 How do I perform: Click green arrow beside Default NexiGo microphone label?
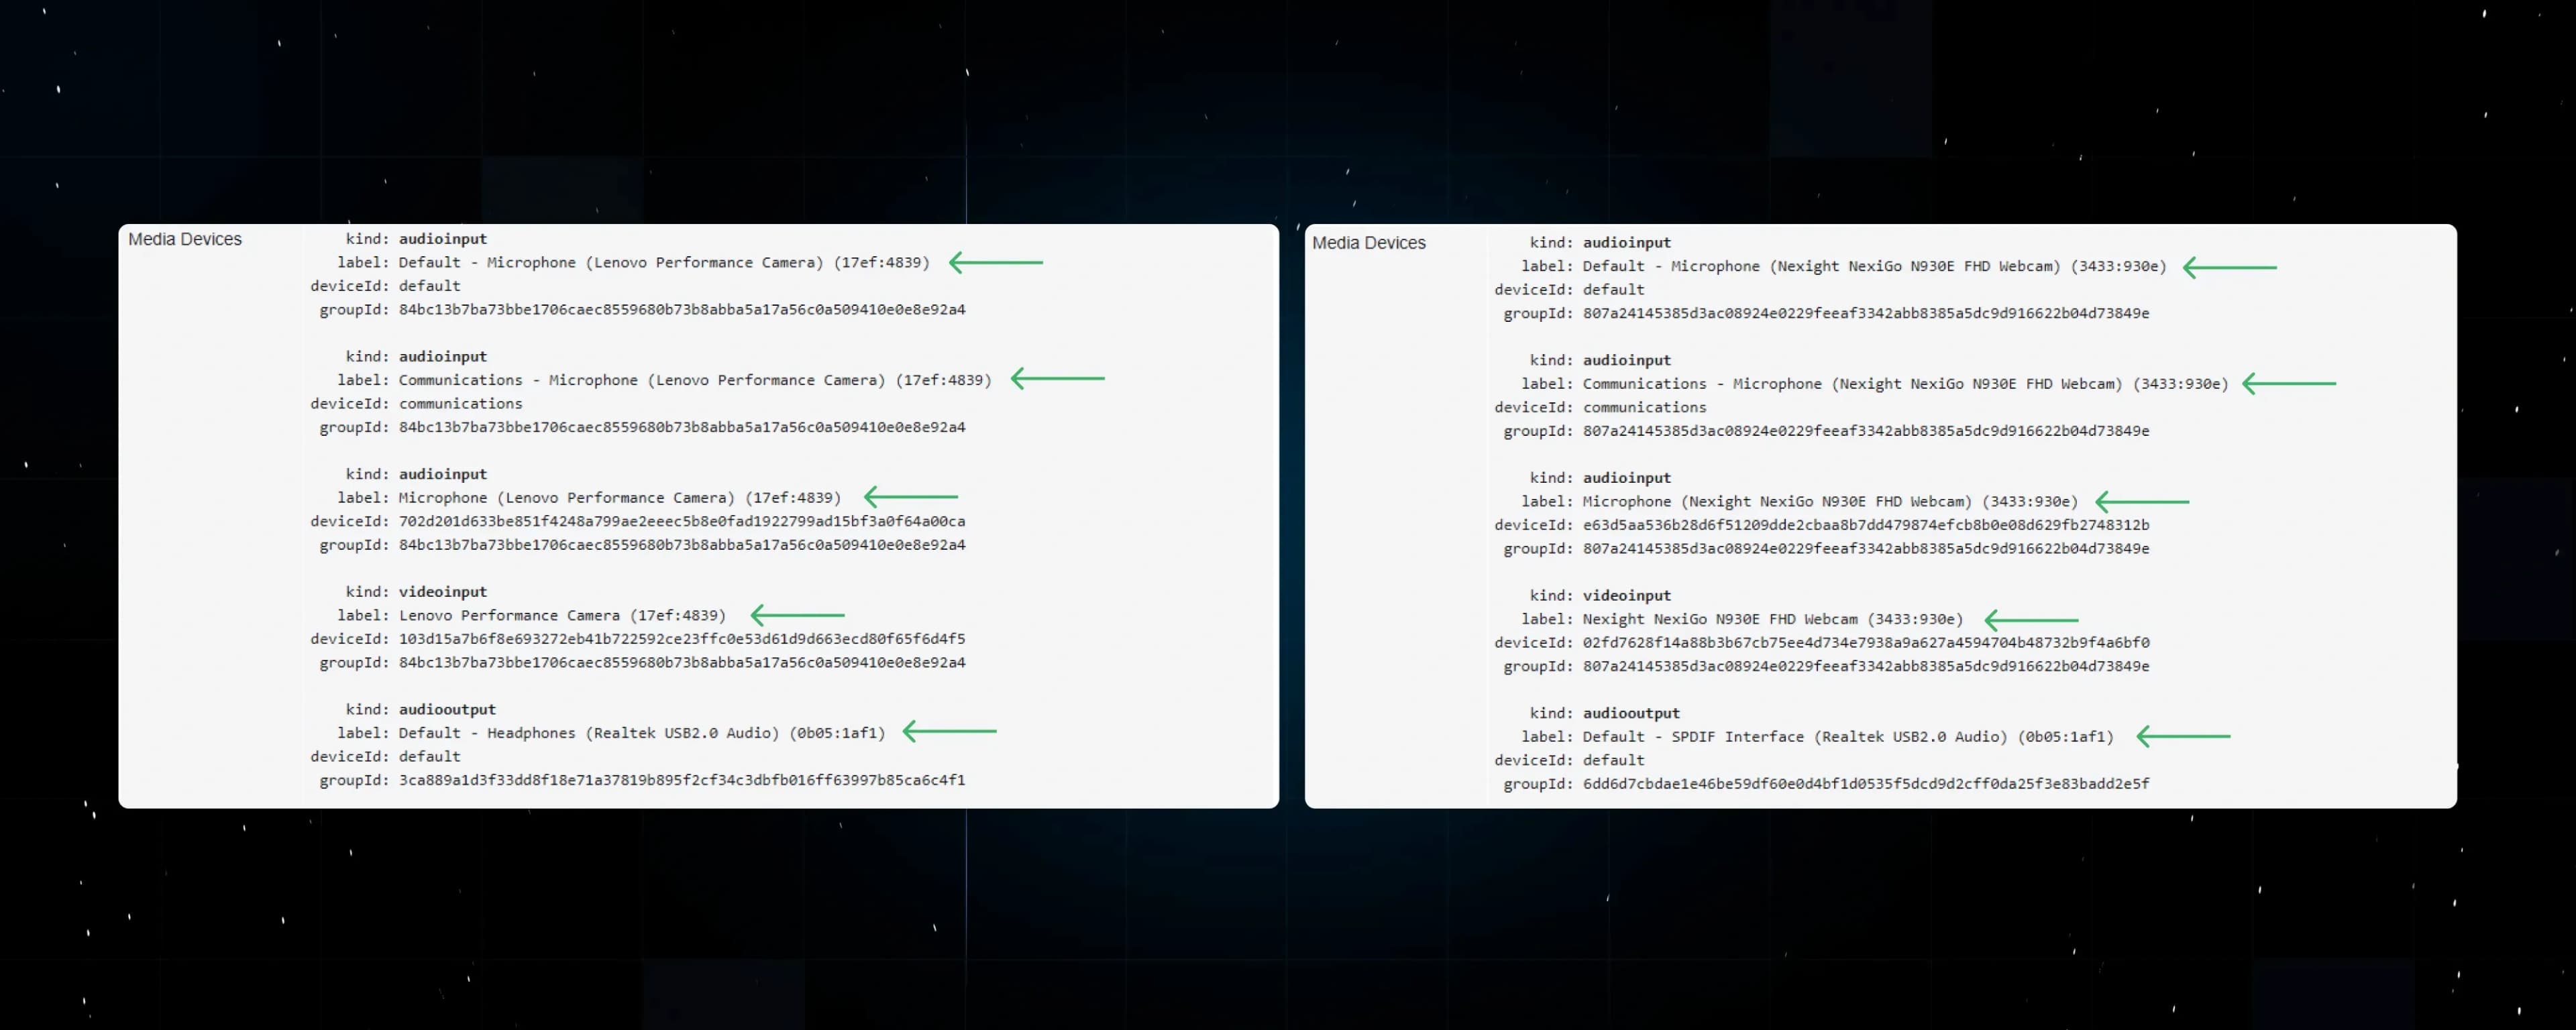point(2229,267)
